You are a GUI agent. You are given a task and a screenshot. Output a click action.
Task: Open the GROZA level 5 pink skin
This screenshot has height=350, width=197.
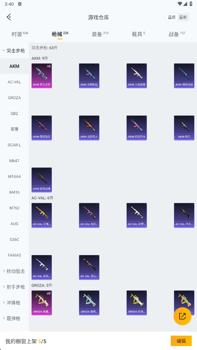(42, 303)
